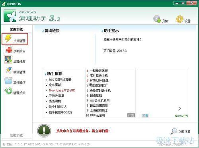Open 设置 settings gear
199x148 pixels.
(x=183, y=19)
